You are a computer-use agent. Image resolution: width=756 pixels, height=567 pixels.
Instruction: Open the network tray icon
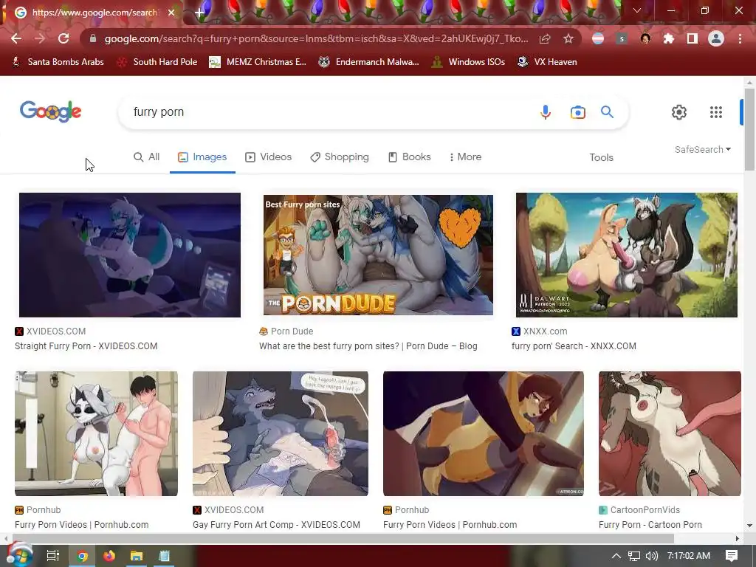[x=634, y=556]
